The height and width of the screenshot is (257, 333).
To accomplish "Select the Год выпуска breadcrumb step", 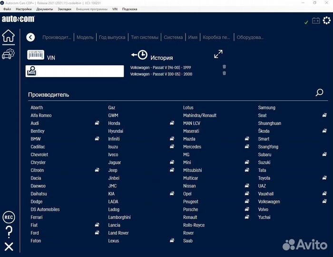I will (113, 37).
